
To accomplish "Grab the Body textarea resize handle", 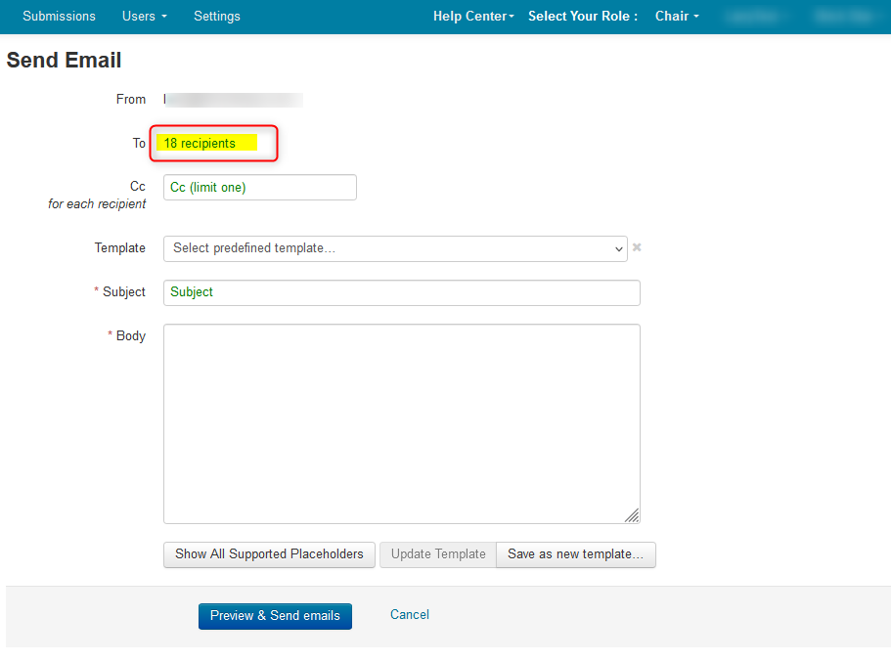I will 632,515.
